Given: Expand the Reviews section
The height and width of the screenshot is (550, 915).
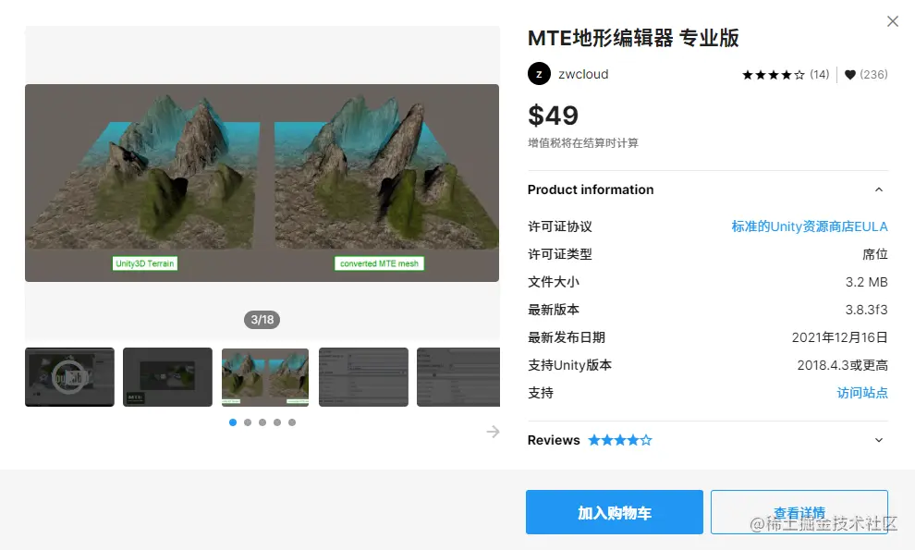Looking at the screenshot, I should (879, 440).
